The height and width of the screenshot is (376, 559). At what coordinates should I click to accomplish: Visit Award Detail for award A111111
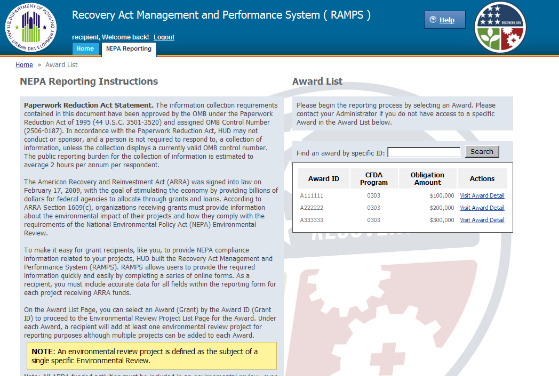(x=482, y=195)
